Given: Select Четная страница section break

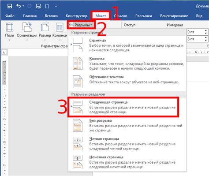Looking at the screenshot, I should click(x=127, y=144).
